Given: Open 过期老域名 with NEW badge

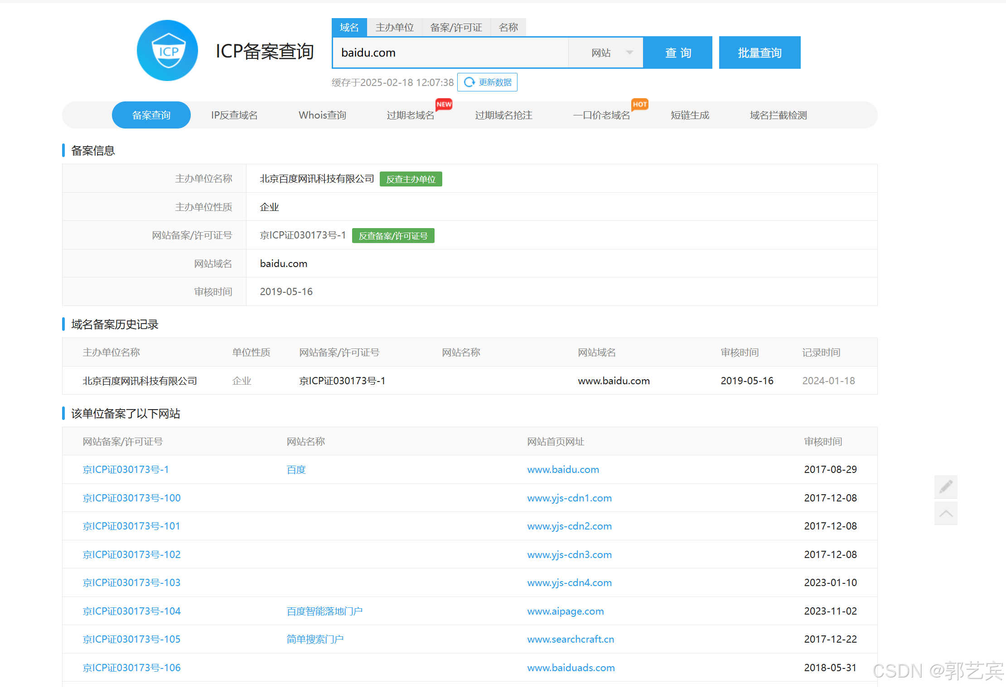Looking at the screenshot, I should tap(410, 115).
